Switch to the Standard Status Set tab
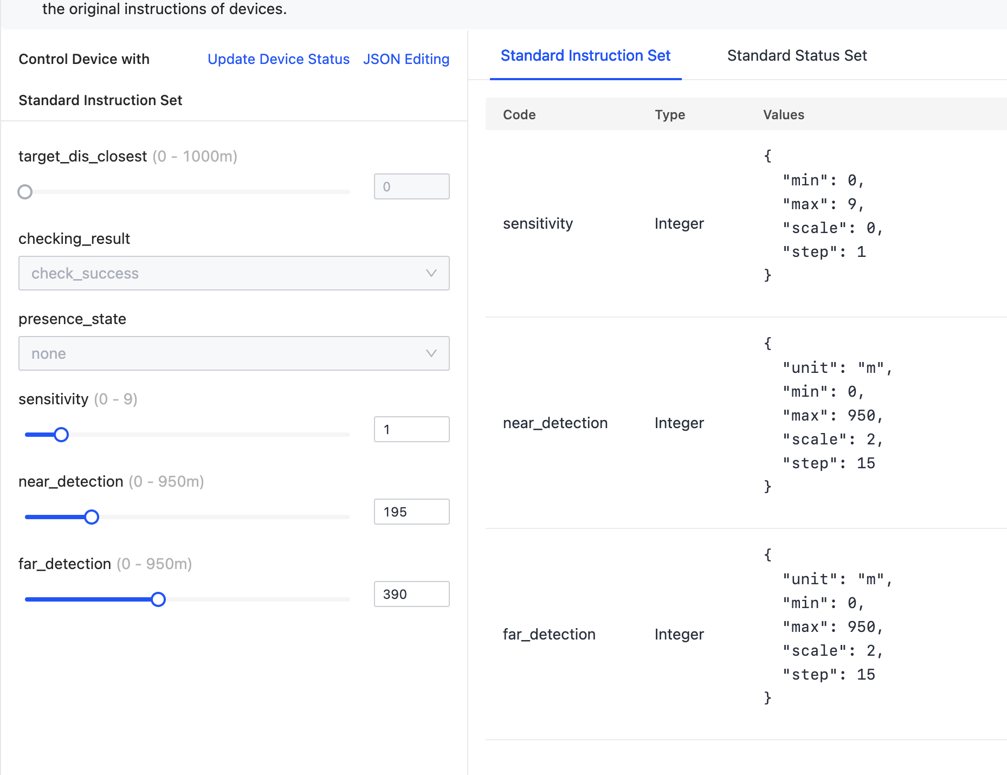Screen dimensions: 1007x775 pos(797,56)
